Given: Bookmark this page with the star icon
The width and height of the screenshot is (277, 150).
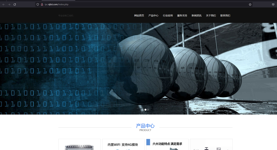Looking at the screenshot, I should pos(250,5).
